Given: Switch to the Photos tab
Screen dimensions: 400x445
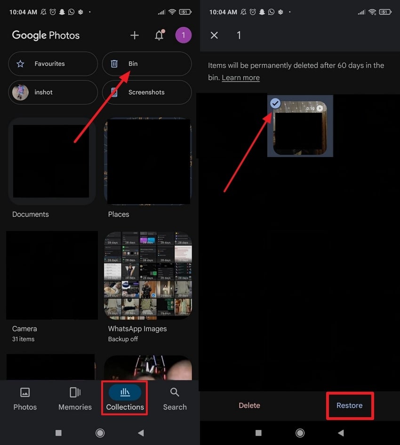Looking at the screenshot, I should (x=25, y=399).
